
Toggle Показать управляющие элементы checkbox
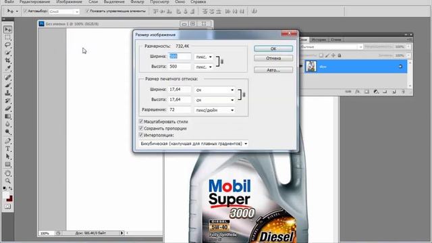click(x=87, y=11)
